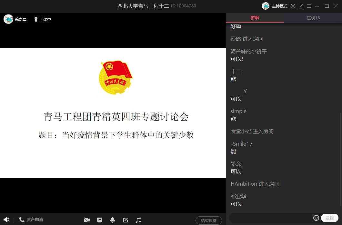Click username 十二 in chat

236,71
